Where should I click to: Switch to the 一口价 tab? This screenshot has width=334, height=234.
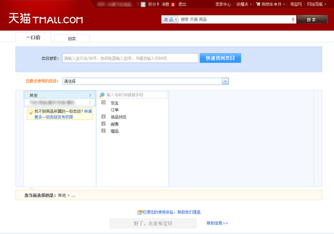pos(33,37)
